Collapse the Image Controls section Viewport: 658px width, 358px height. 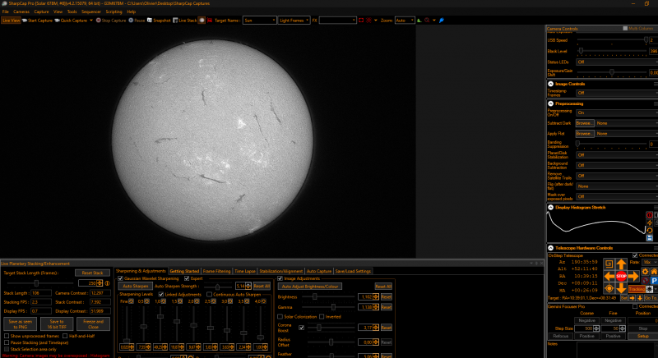[550, 84]
